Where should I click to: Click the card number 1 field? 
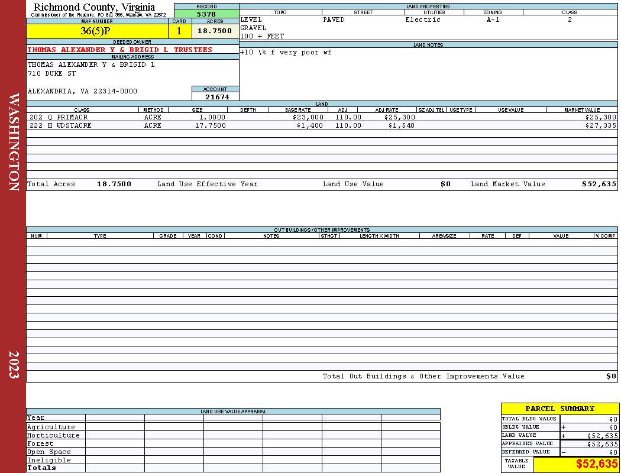tap(179, 31)
